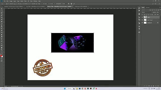The image size is (161, 90).
Task: Change the screen mode
Action: point(2,61)
